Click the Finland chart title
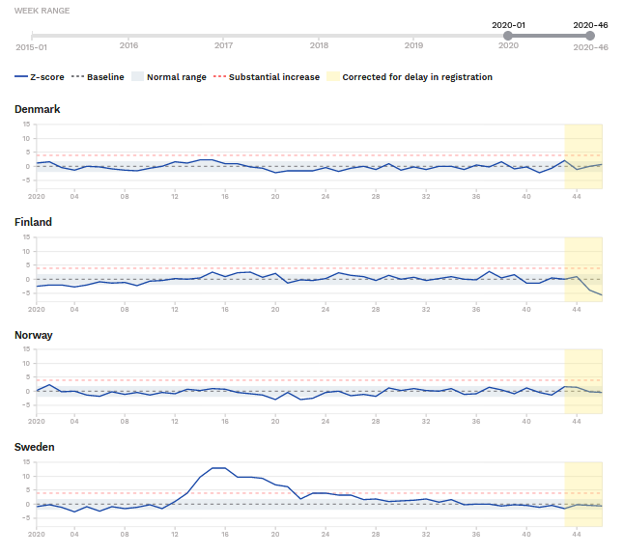 point(33,222)
